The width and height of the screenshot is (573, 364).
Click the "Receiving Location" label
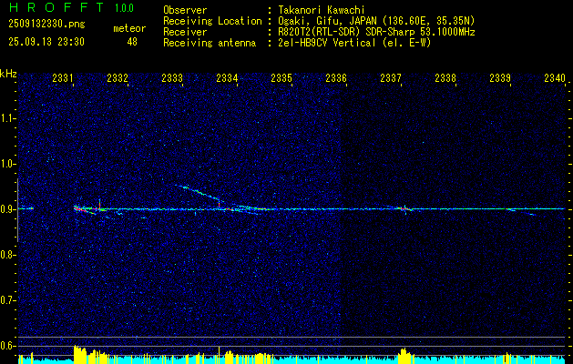(212, 21)
